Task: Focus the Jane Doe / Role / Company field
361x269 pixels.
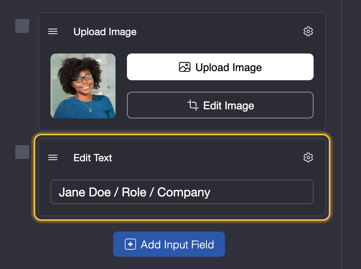Action: pos(182,192)
